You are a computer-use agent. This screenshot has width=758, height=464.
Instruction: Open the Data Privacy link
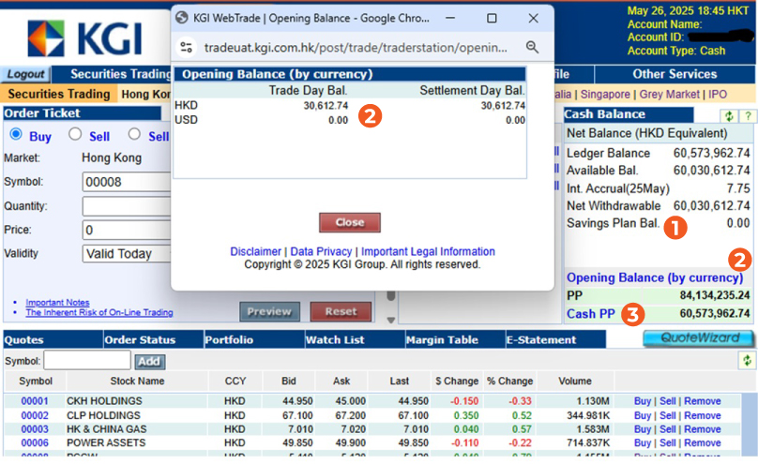pyautogui.click(x=321, y=251)
